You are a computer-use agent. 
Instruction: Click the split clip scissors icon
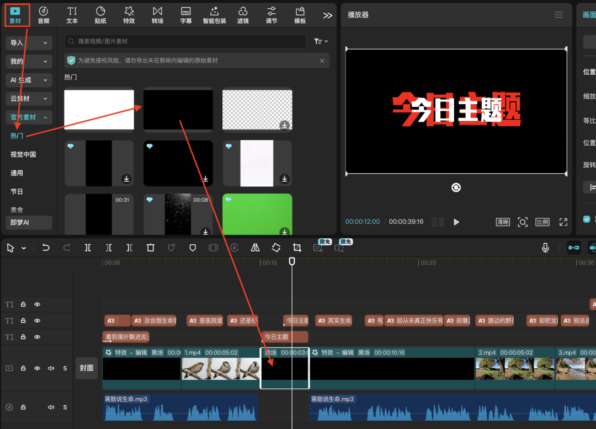coord(87,248)
